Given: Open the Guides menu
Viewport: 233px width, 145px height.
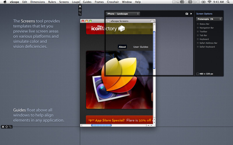Looking at the screenshot, I should (x=87, y=2).
